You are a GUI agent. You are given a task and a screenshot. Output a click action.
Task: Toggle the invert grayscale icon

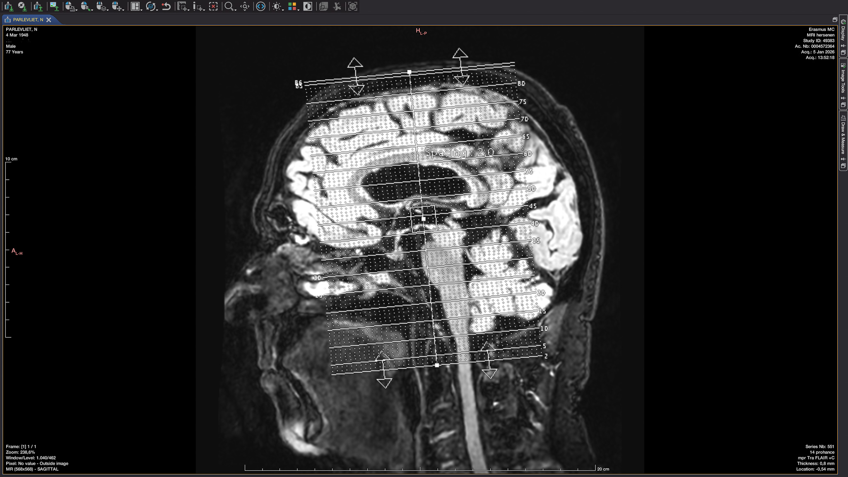pos(308,6)
